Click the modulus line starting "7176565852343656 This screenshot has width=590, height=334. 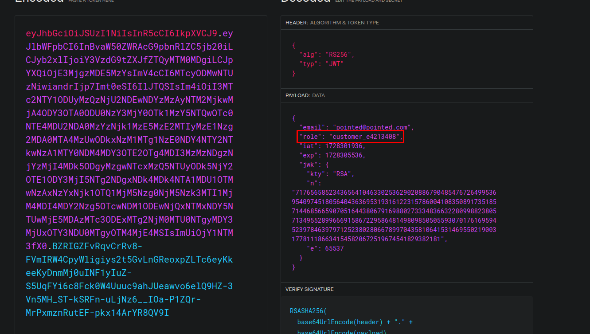pyautogui.click(x=394, y=193)
